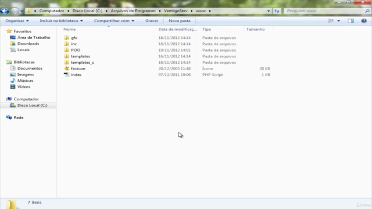Click PHP Script type text

coord(213,75)
